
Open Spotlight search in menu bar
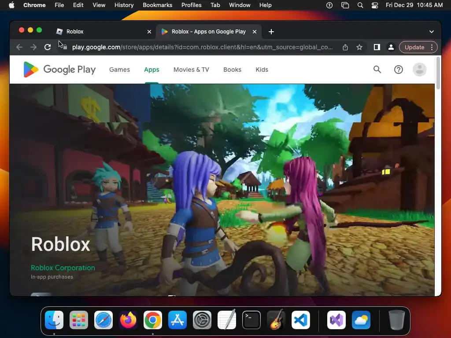pyautogui.click(x=360, y=5)
